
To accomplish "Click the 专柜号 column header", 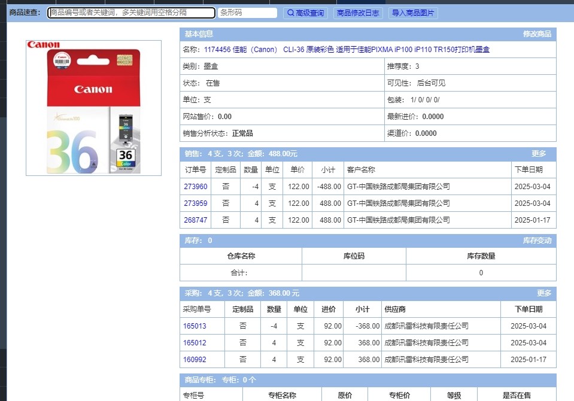I will (x=211, y=396).
